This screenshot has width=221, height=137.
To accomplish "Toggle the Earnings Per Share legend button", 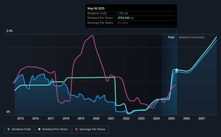I will tap(90, 129).
